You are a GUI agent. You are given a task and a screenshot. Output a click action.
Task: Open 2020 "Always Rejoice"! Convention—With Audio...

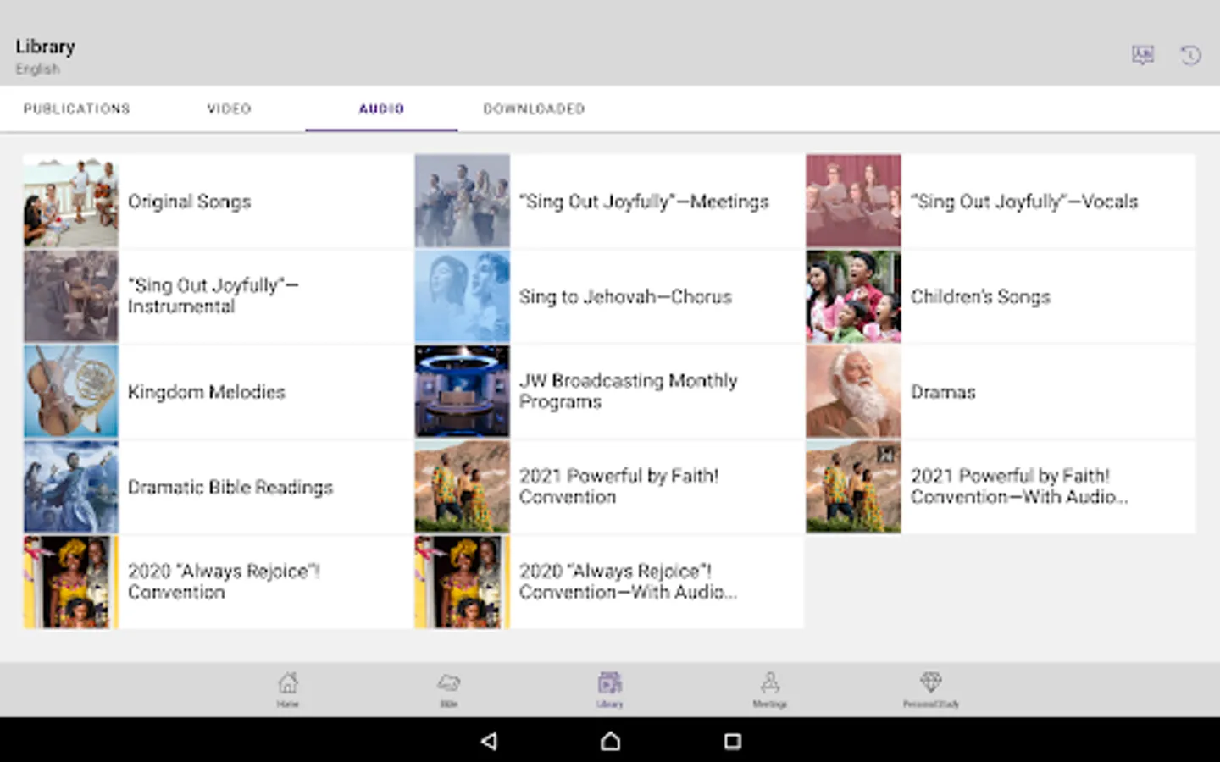pos(609,582)
